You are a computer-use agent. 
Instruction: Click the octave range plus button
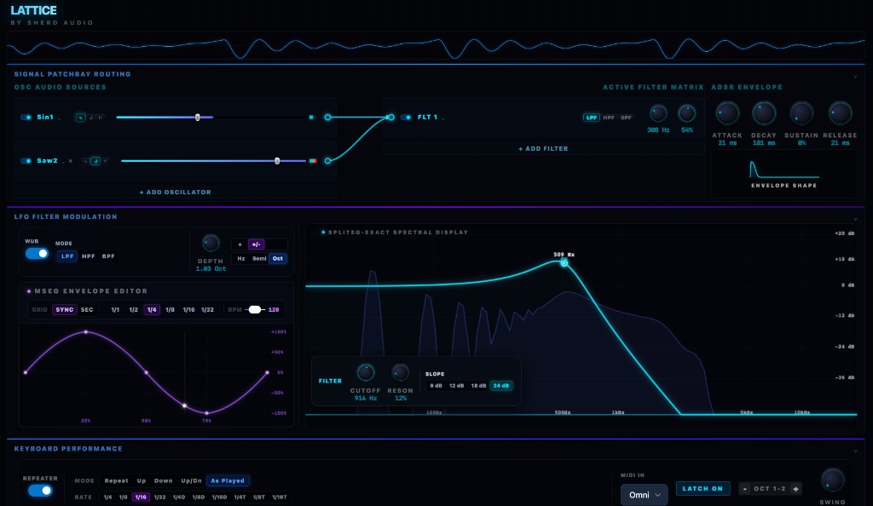click(795, 489)
